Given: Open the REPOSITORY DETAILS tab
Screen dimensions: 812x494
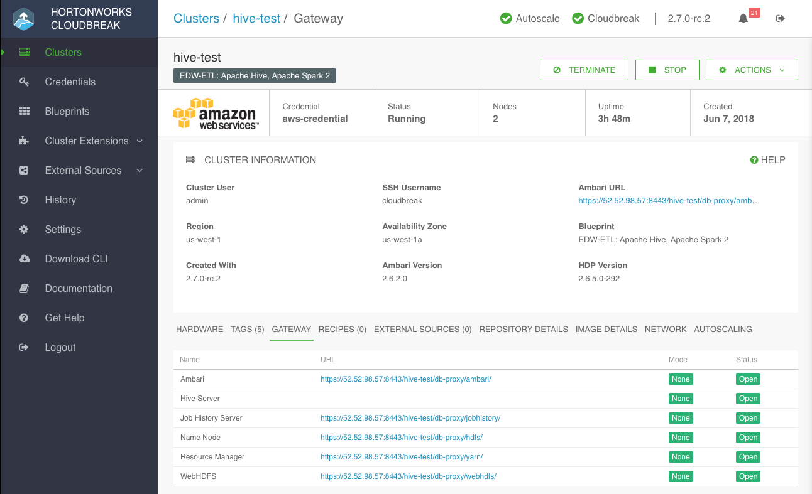Looking at the screenshot, I should 524,329.
